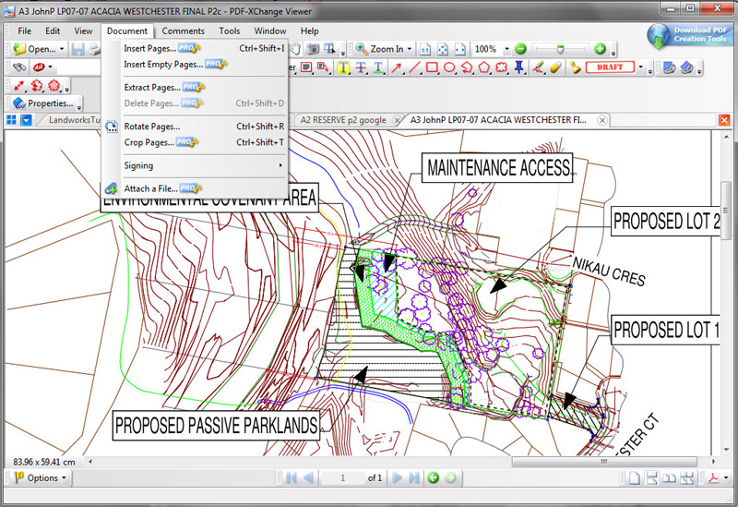The height and width of the screenshot is (507, 738).
Task: Select the Oval annotation tool
Action: tap(449, 67)
